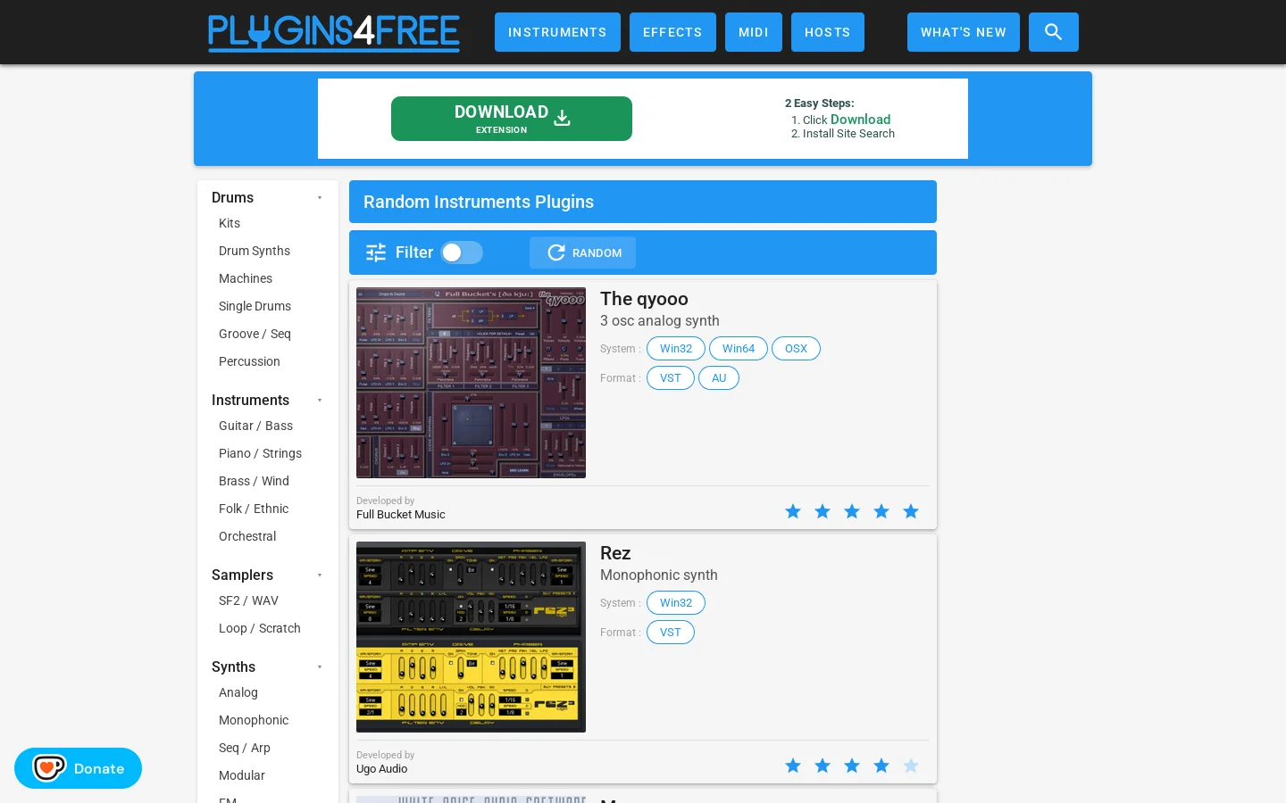Open the Rez plugin thumbnail

point(471,637)
